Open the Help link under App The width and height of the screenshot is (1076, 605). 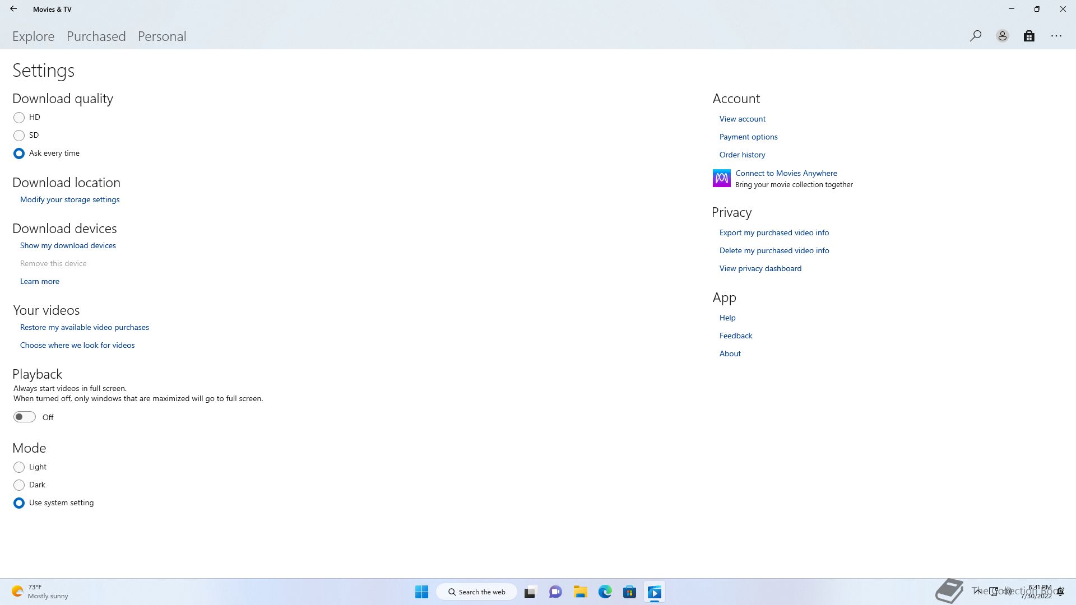click(x=727, y=318)
